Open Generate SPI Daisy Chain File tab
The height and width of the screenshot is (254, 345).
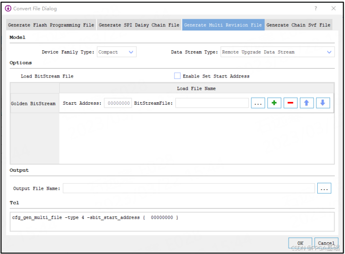click(x=139, y=25)
